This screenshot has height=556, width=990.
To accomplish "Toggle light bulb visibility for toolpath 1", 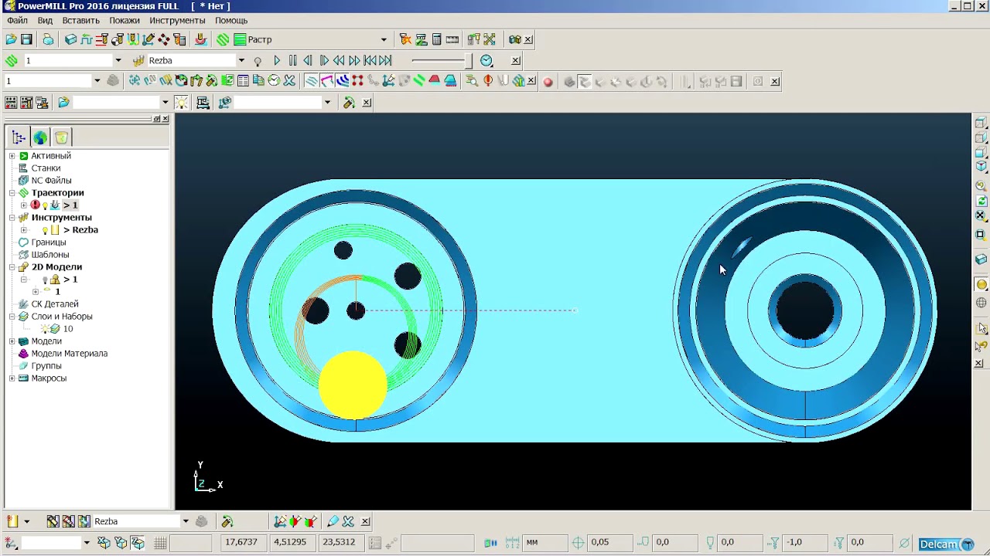I will [x=45, y=205].
